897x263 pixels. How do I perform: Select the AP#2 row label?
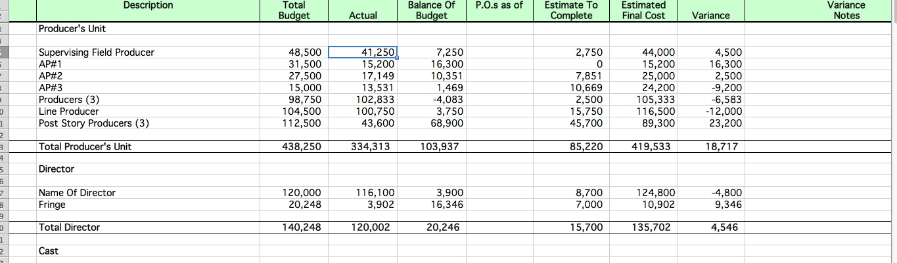tap(51, 76)
